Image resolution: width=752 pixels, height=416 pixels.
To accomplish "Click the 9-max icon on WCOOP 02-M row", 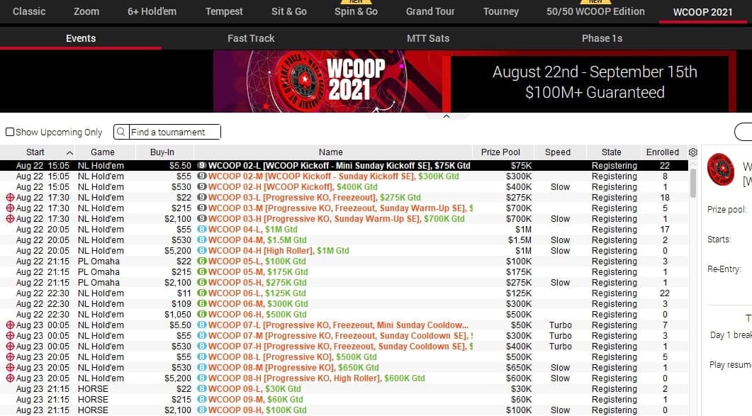I will tap(202, 176).
